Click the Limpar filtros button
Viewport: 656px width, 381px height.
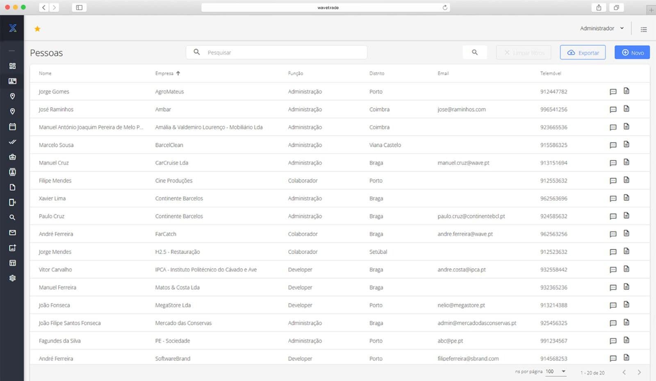524,52
